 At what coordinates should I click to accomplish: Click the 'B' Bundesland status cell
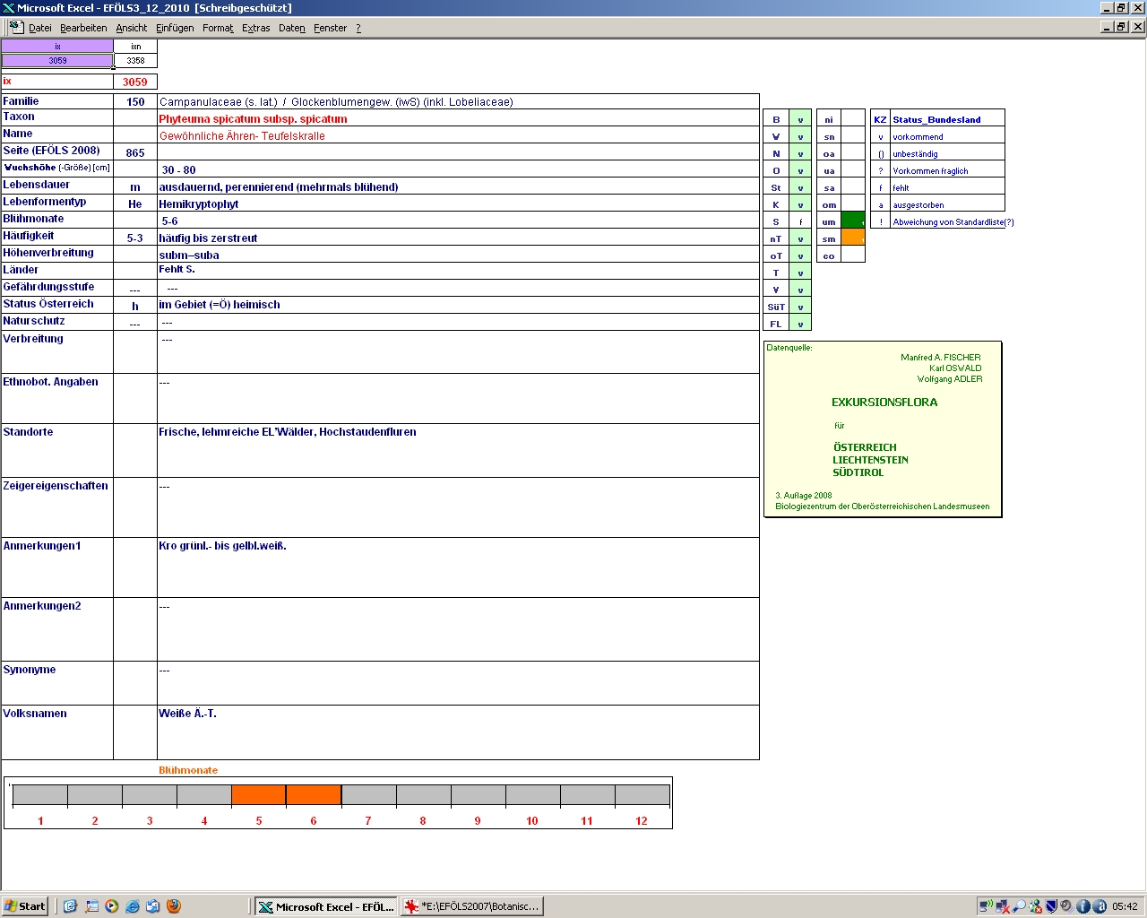point(800,119)
